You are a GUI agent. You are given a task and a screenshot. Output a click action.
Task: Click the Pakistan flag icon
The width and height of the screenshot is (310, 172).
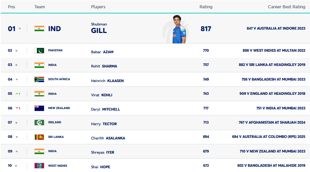39,51
